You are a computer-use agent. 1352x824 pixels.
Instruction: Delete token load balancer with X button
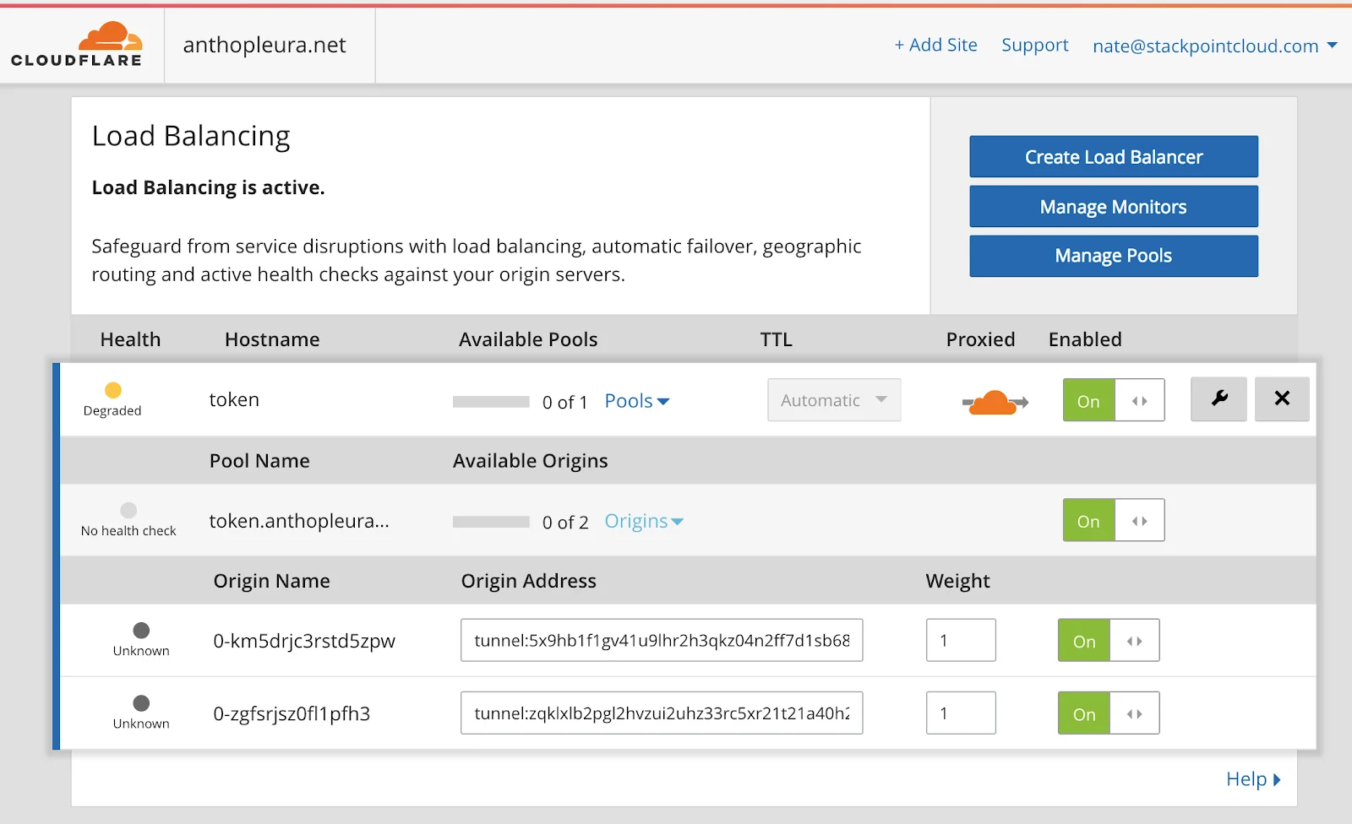(x=1282, y=399)
